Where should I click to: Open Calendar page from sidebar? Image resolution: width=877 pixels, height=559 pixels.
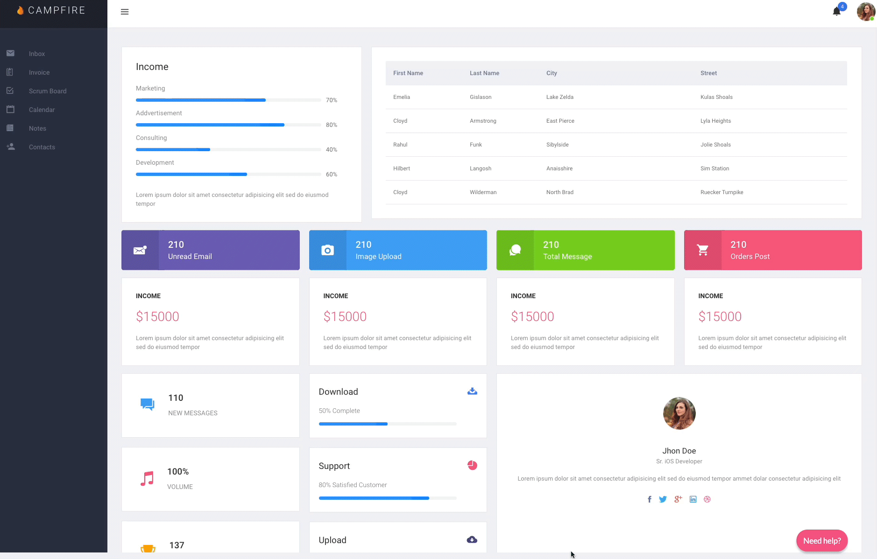click(42, 110)
